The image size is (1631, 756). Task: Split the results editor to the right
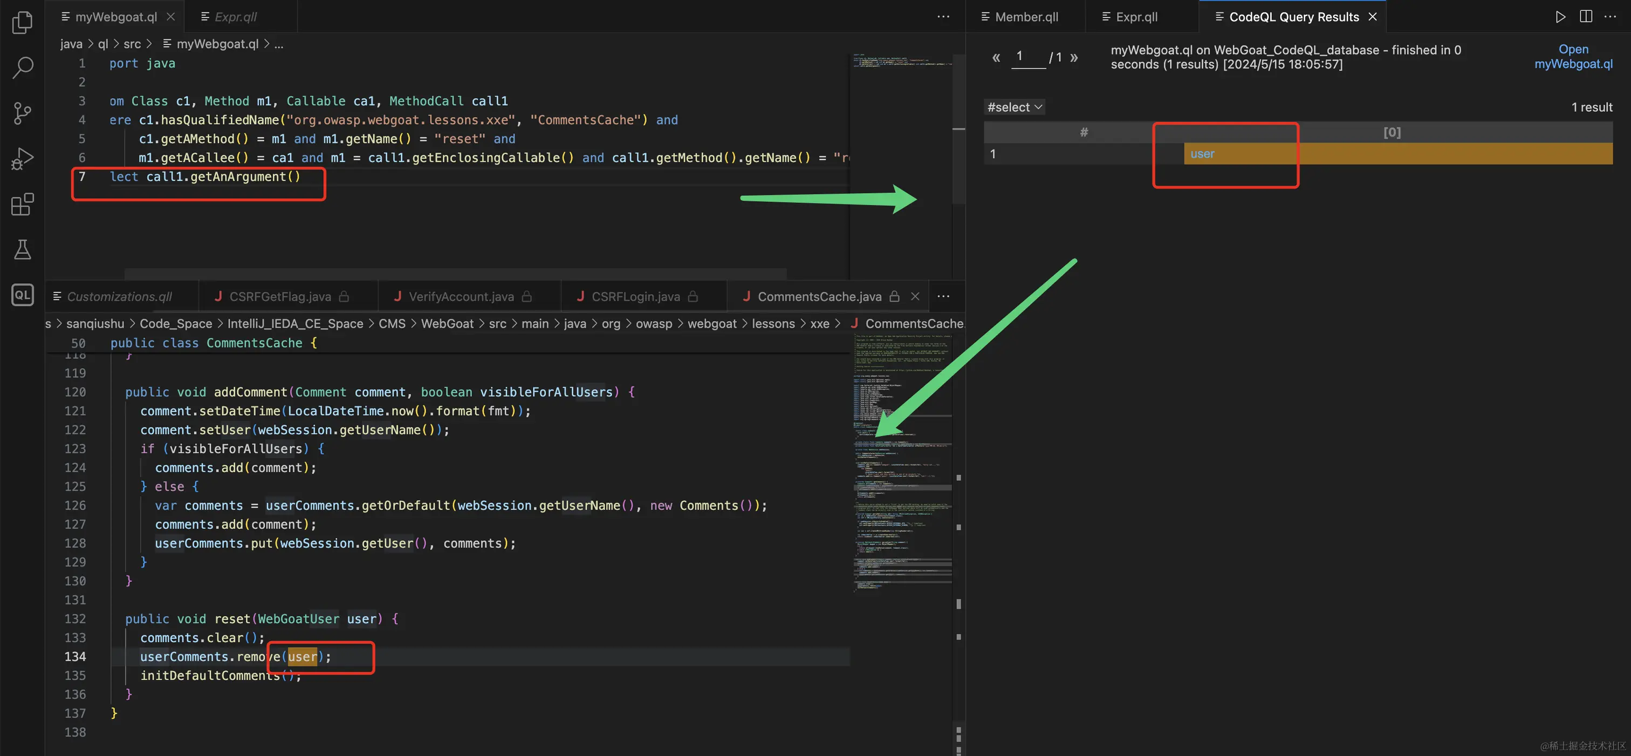tap(1586, 17)
